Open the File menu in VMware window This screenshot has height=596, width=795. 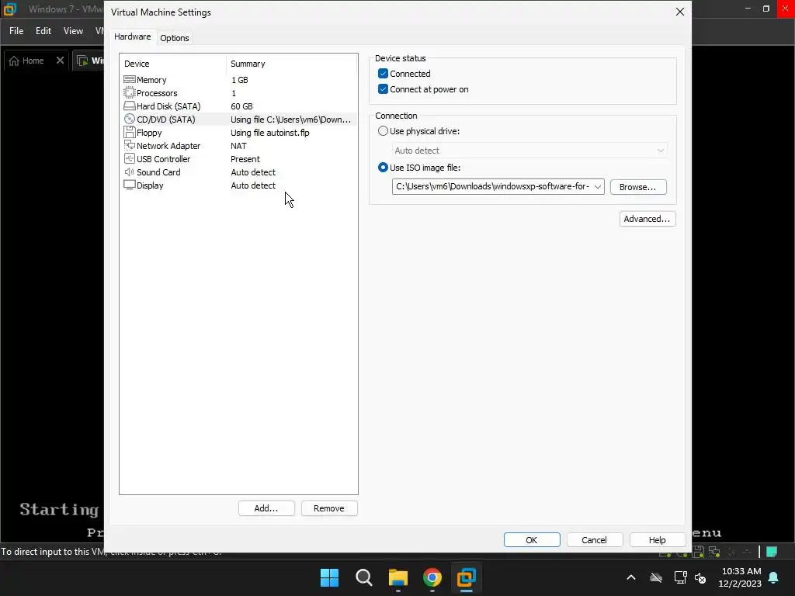(x=16, y=31)
